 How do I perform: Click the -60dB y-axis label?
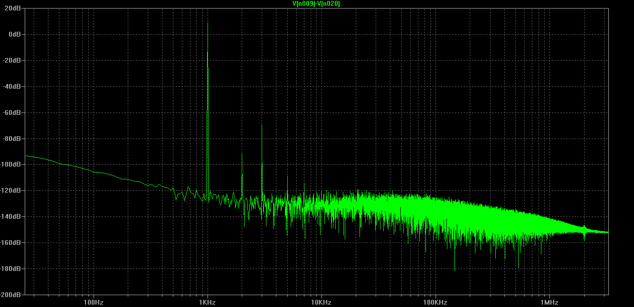12,112
